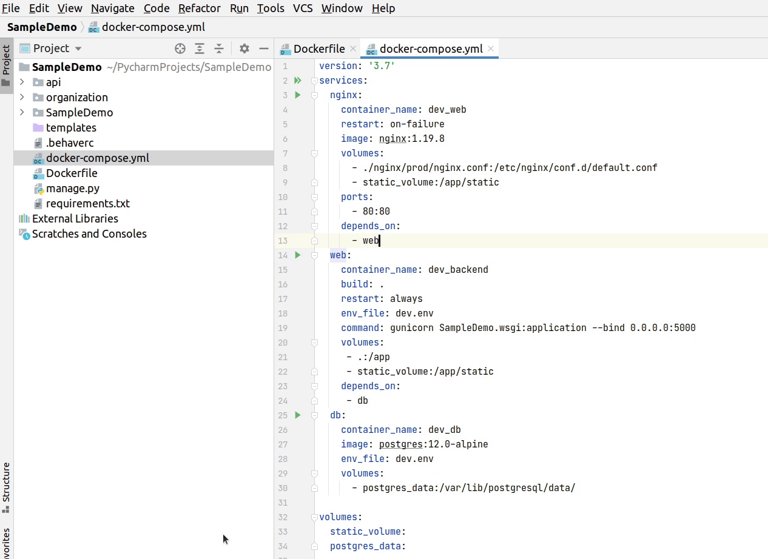This screenshot has height=559, width=768.
Task: Run the db service gutter icon
Action: tap(297, 415)
